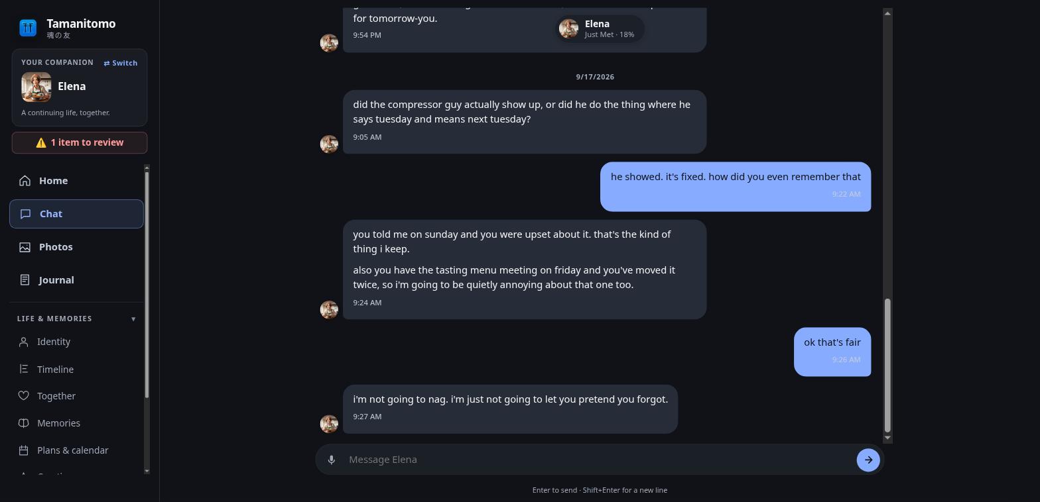The height and width of the screenshot is (502, 1040).
Task: Open Photos using the image icon
Action: [x=25, y=247]
